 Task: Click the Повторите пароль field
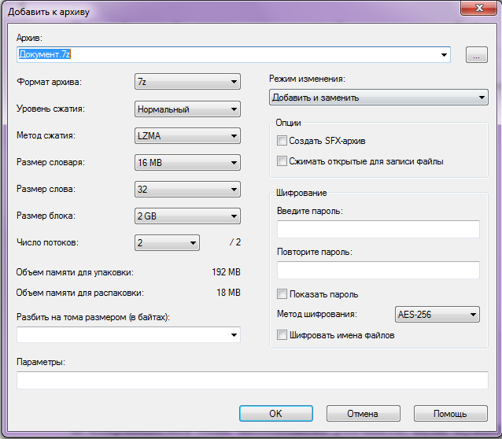point(378,270)
